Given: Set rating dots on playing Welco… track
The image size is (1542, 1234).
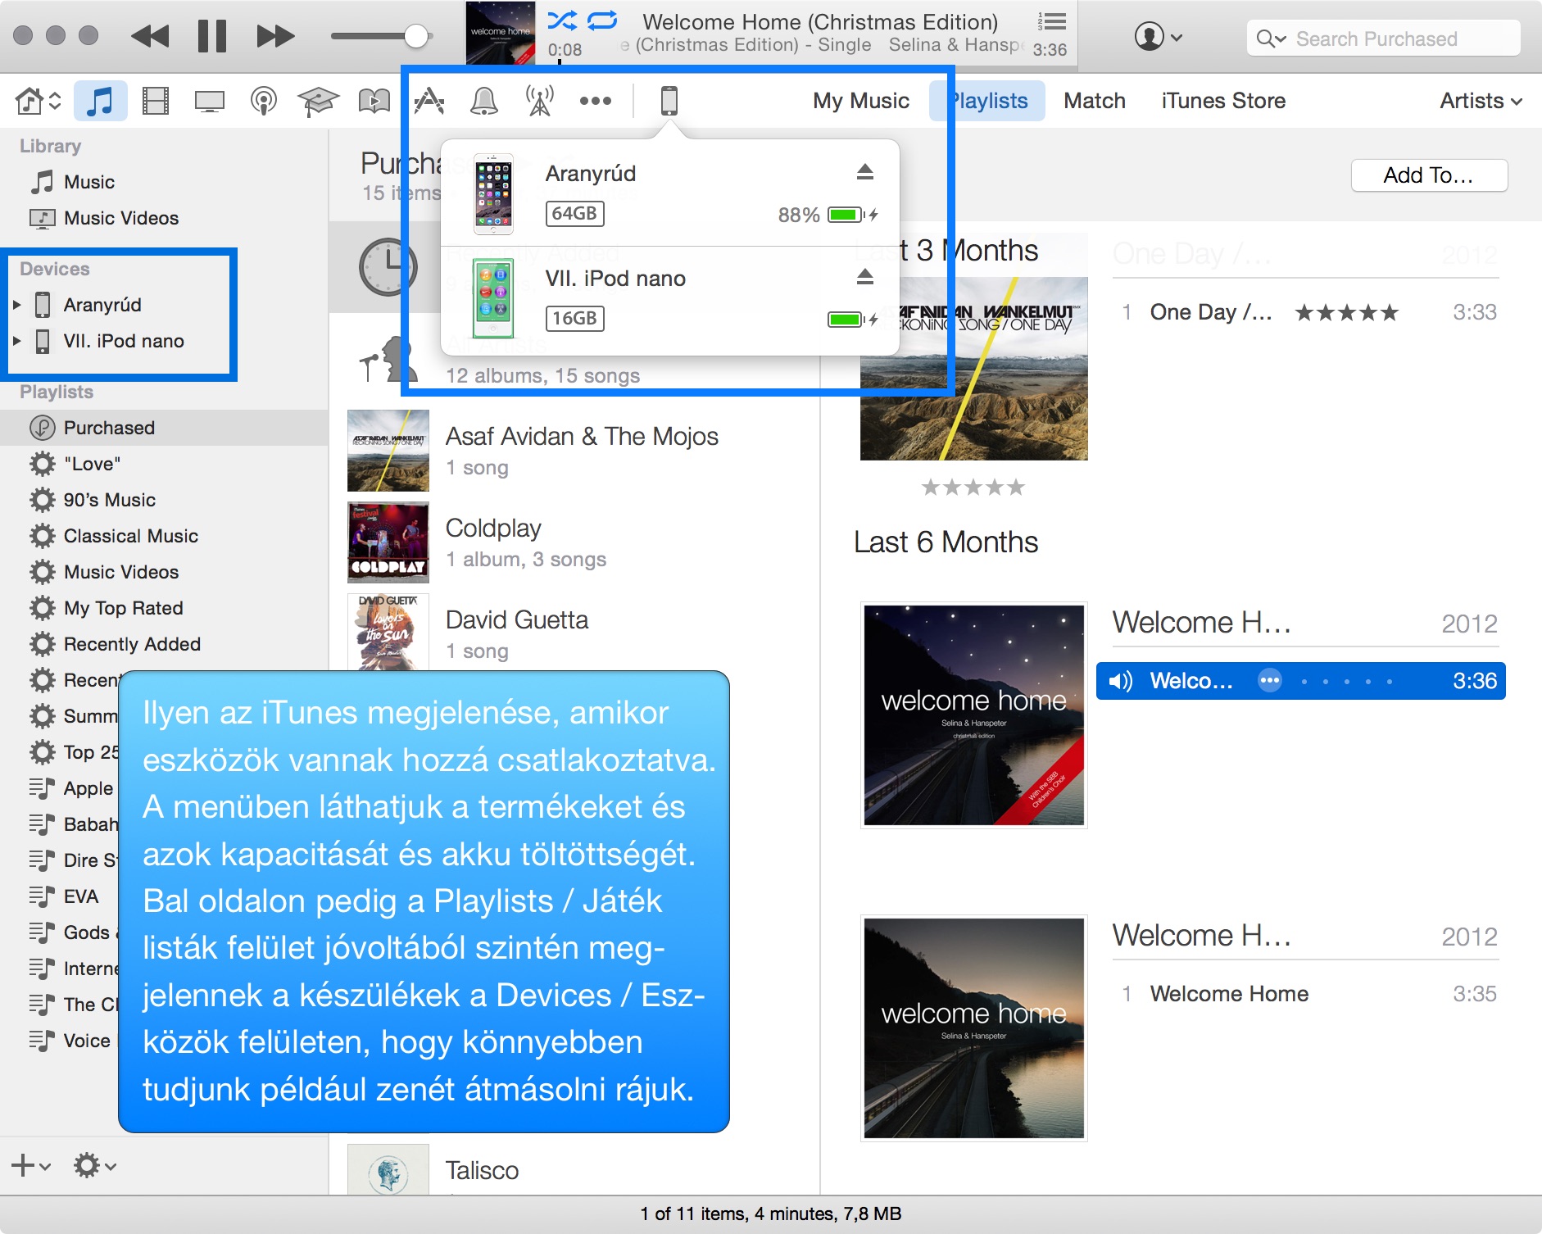Looking at the screenshot, I should [1347, 681].
